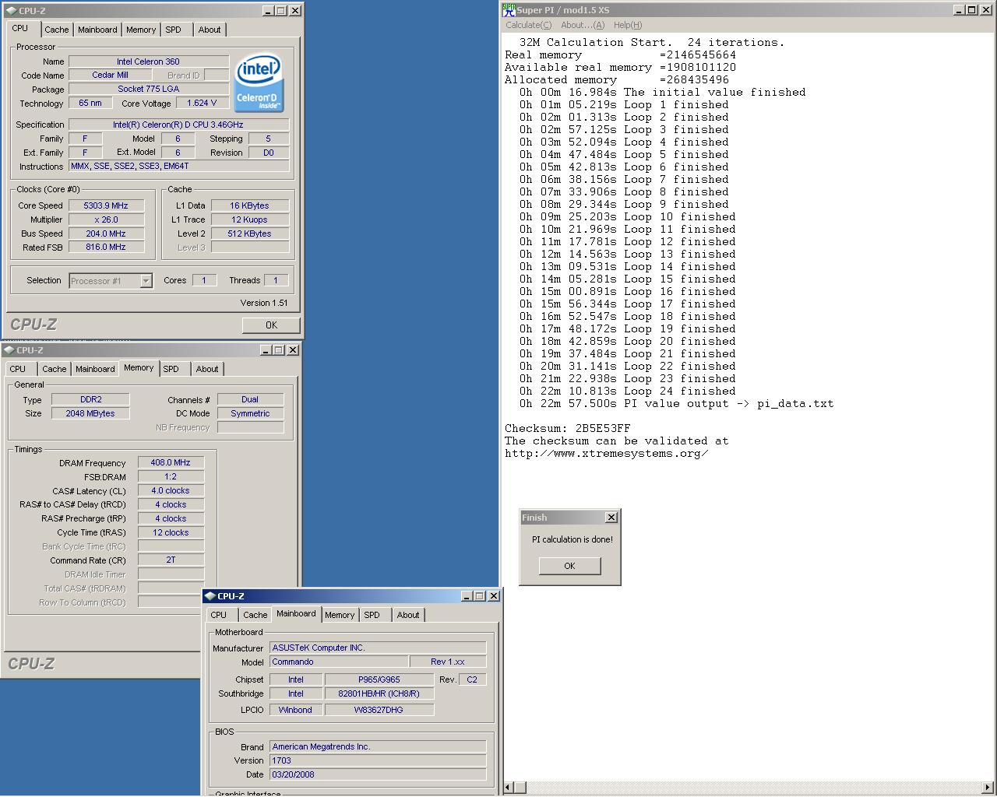Viewport: 997px width, 797px height.
Task: Switch to the Memory tab in the top CPU-Z window
Action: coord(141,30)
